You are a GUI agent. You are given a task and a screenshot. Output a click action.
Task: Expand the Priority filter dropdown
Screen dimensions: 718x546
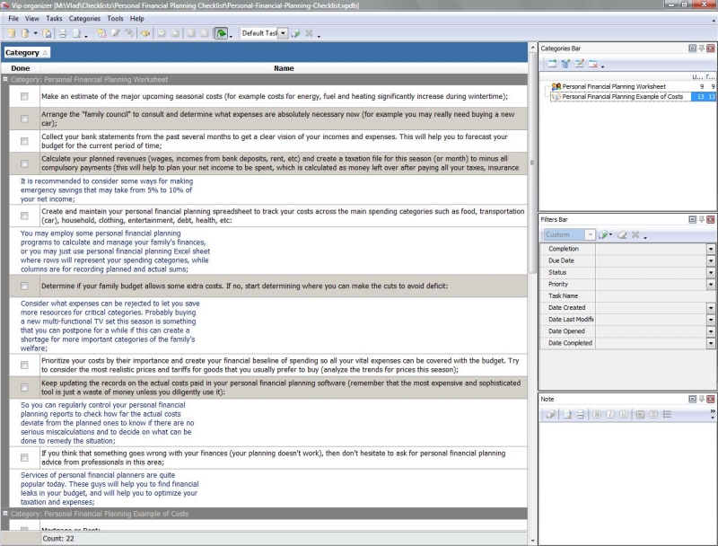coord(710,284)
